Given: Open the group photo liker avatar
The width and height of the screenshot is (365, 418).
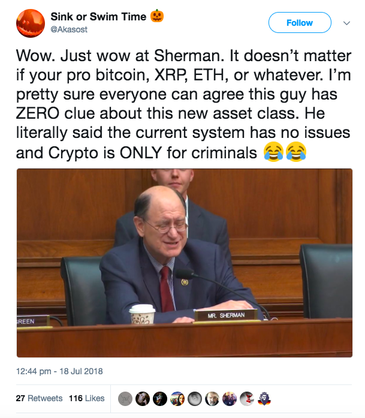Looking at the screenshot, I should click(x=229, y=398).
